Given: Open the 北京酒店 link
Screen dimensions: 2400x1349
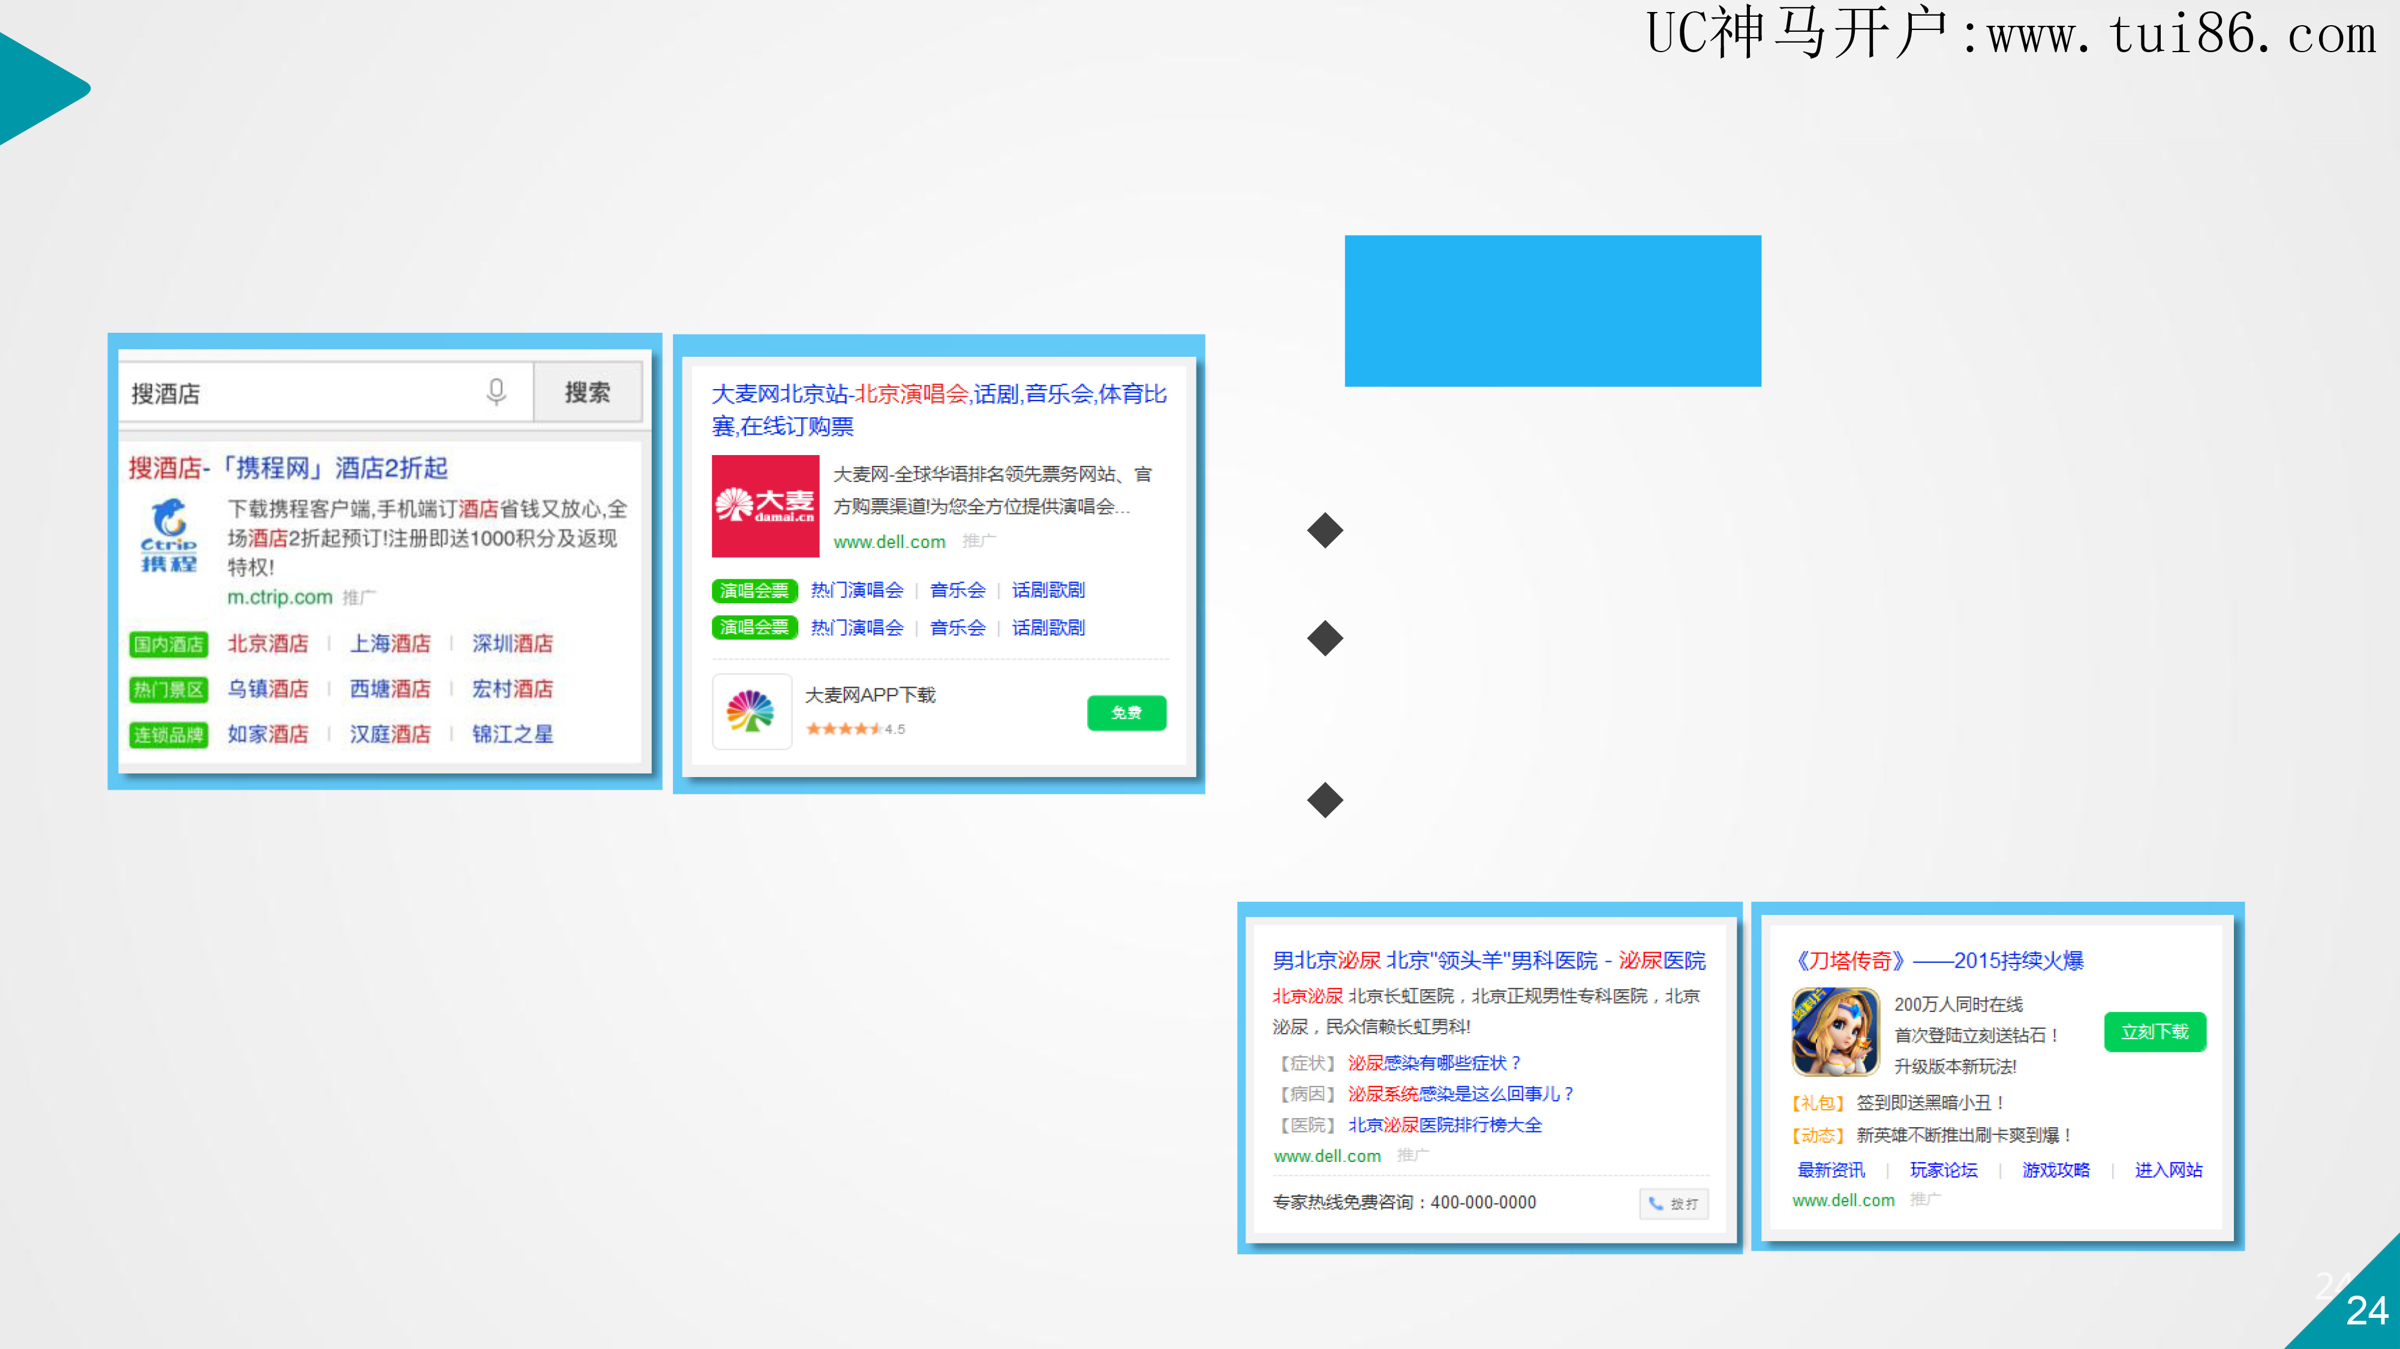Looking at the screenshot, I should click(268, 644).
